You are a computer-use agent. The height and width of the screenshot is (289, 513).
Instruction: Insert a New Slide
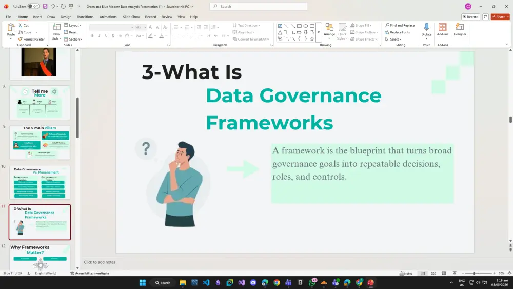click(x=56, y=31)
